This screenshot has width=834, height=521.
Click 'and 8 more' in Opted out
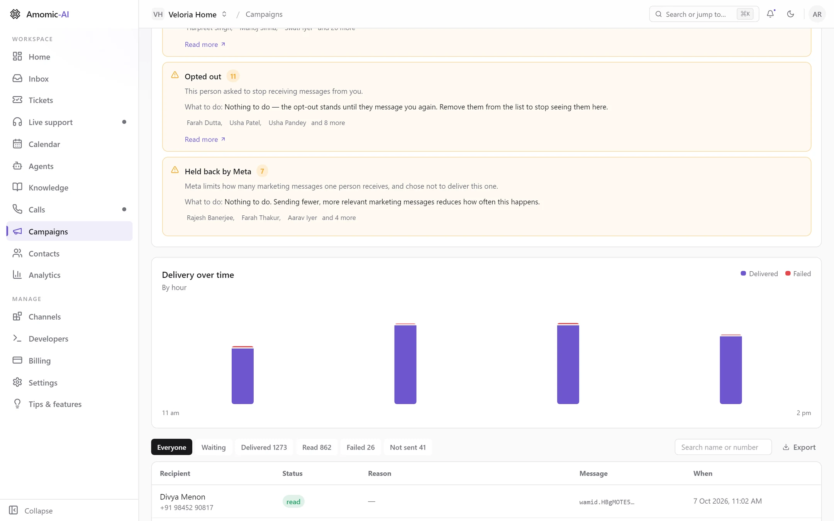328,123
